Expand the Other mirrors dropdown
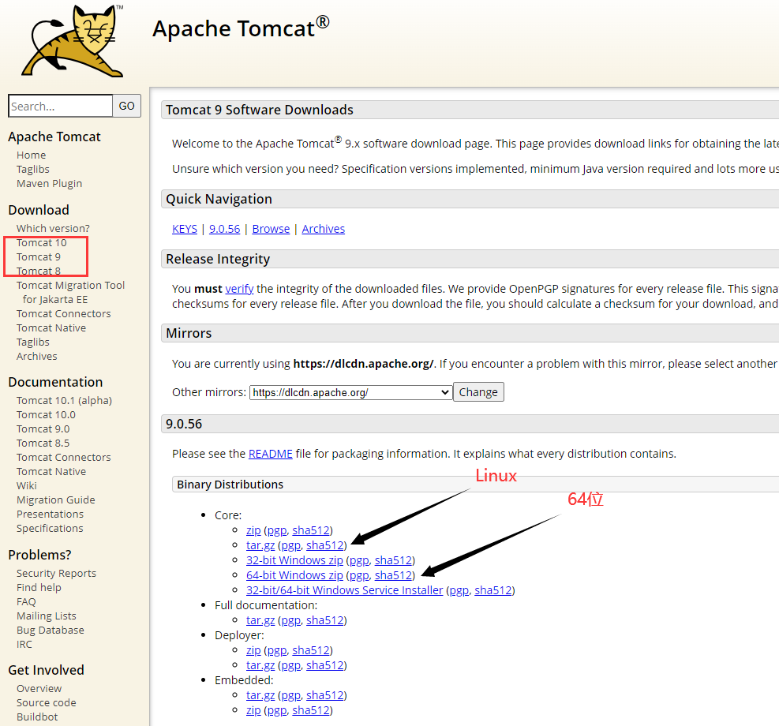 click(x=350, y=392)
